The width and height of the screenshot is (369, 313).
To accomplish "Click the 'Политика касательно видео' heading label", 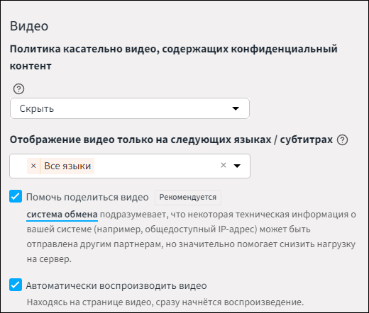I will 174,57.
